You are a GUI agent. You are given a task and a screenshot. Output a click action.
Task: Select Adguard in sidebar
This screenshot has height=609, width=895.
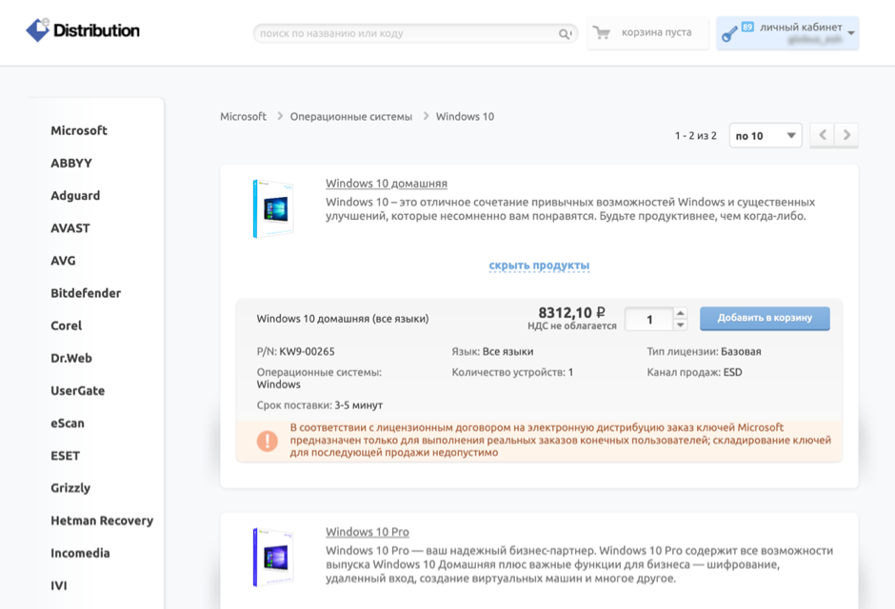[x=75, y=196]
